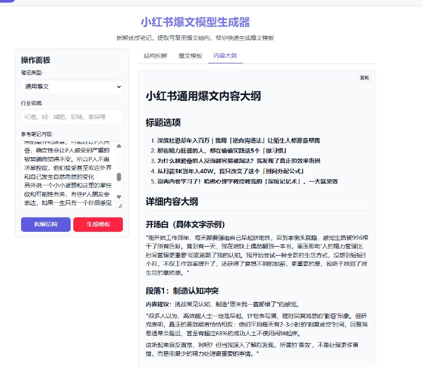Click inside the 参考笔记内容 text area
The image size is (422, 367).
pyautogui.click(x=69, y=175)
